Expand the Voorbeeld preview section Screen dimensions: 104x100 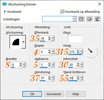5,12
